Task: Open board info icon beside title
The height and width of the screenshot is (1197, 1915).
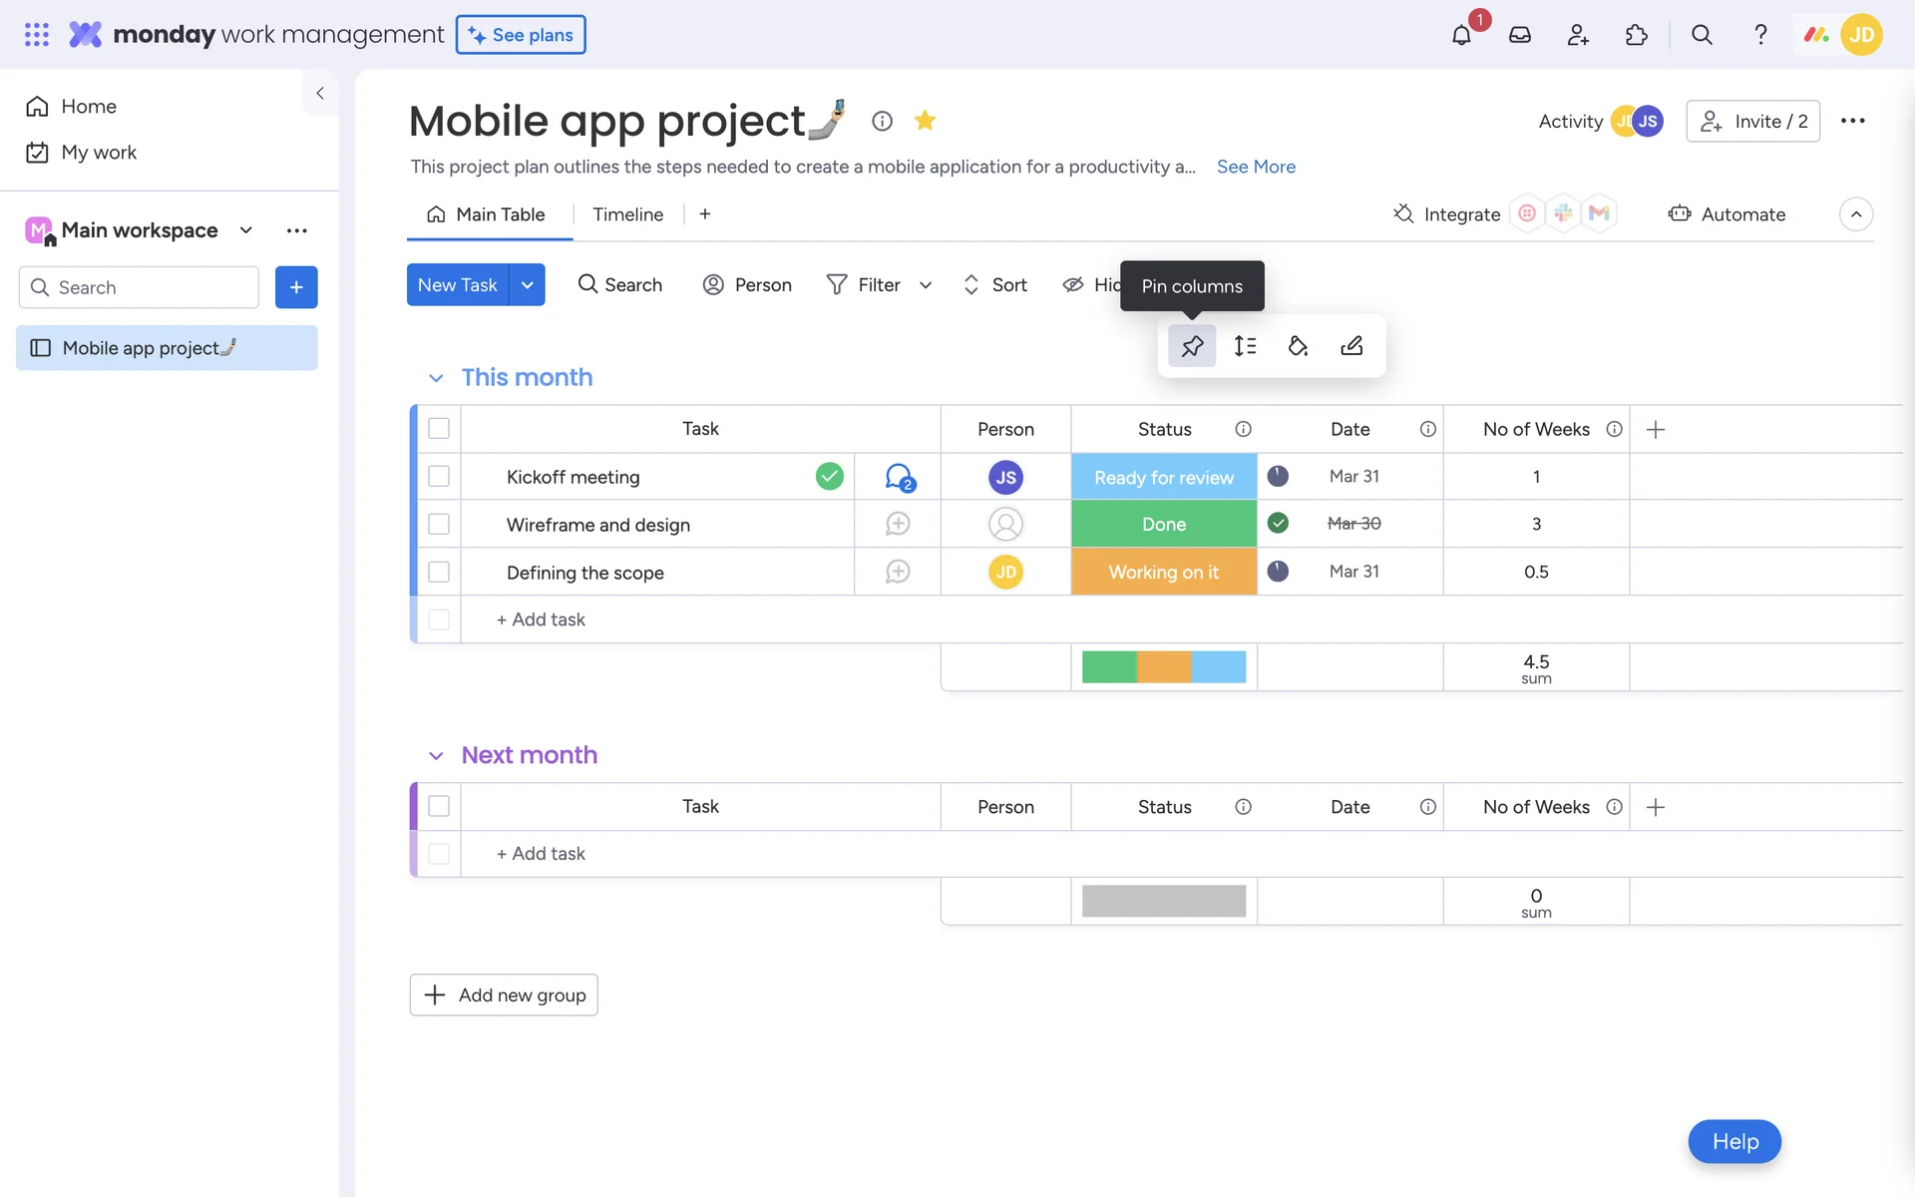Action: [882, 121]
